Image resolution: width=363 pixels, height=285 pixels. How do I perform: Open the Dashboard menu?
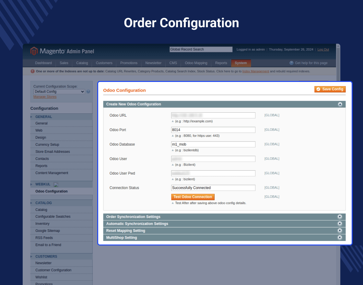43,63
